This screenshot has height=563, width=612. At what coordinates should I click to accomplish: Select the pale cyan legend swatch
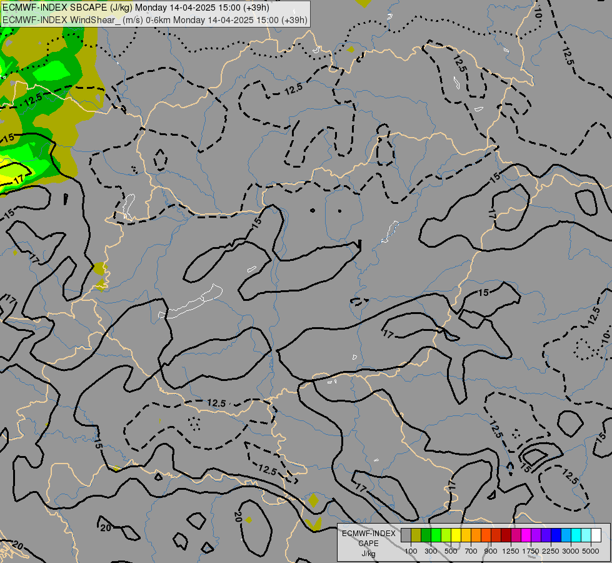586,535
